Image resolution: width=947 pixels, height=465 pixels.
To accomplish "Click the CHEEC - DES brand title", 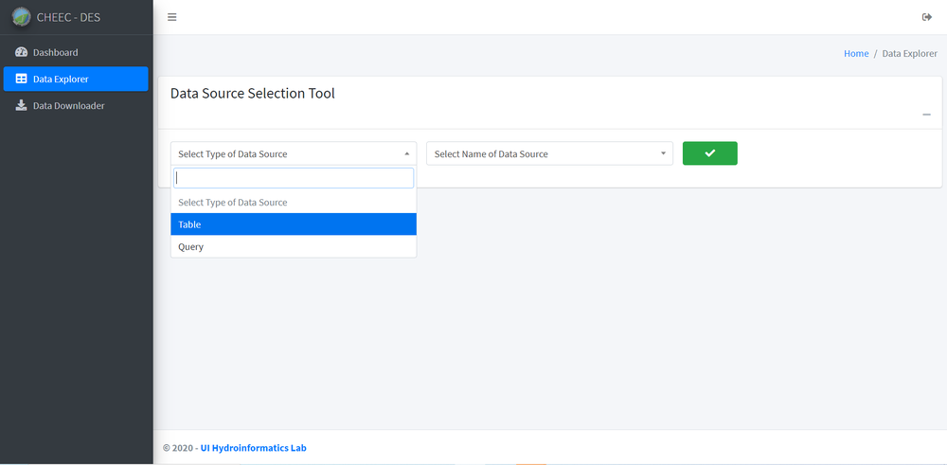I will (x=68, y=17).
